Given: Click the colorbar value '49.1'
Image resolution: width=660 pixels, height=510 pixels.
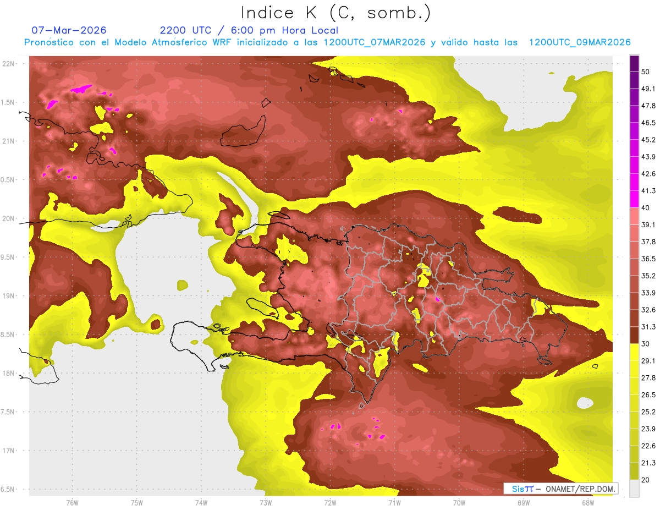Looking at the screenshot, I should tap(648, 89).
